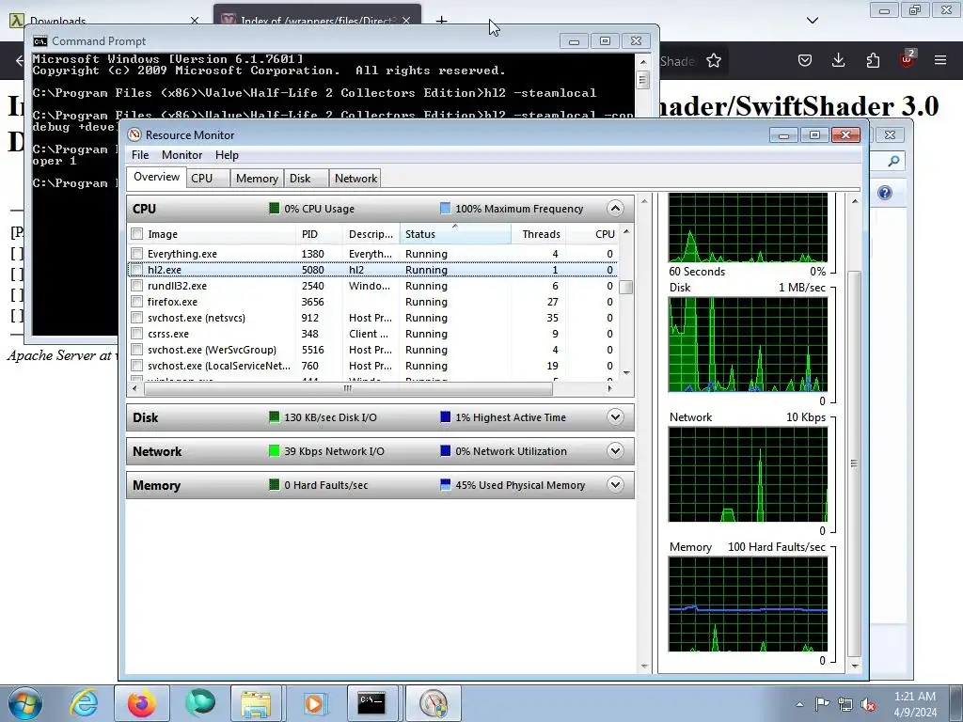Toggle checkbox for svchost.exe (LocalServiceNet...)
The image size is (963, 722).
(x=137, y=366)
